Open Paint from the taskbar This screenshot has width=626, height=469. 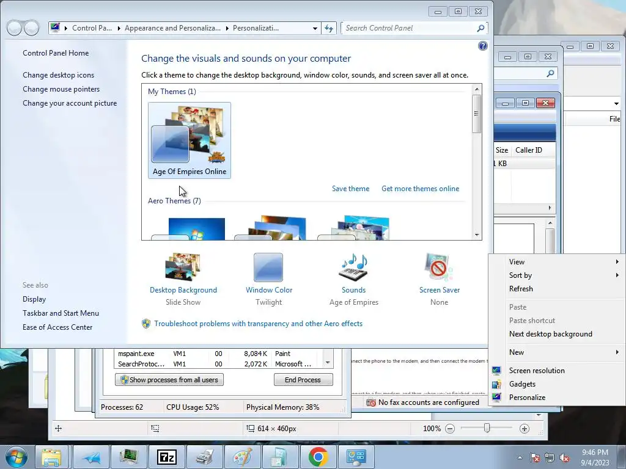click(242, 457)
